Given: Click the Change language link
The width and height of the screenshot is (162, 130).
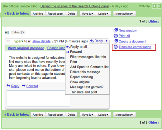Looking at the screenshot, I should 56,48.
